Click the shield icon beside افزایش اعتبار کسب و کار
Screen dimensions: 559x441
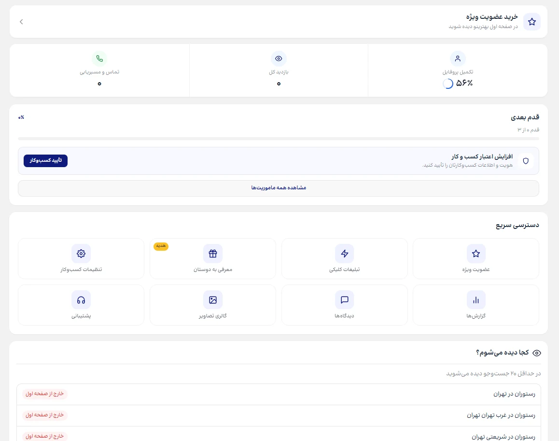point(526,161)
